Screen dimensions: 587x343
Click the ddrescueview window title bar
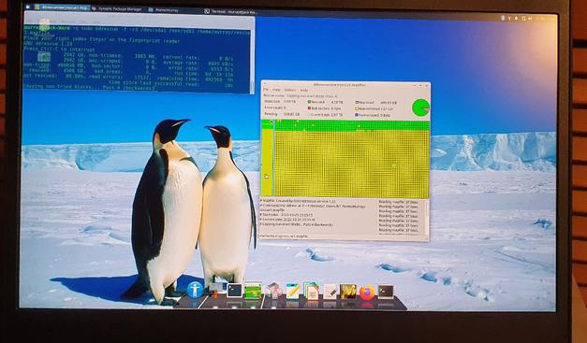(x=345, y=85)
